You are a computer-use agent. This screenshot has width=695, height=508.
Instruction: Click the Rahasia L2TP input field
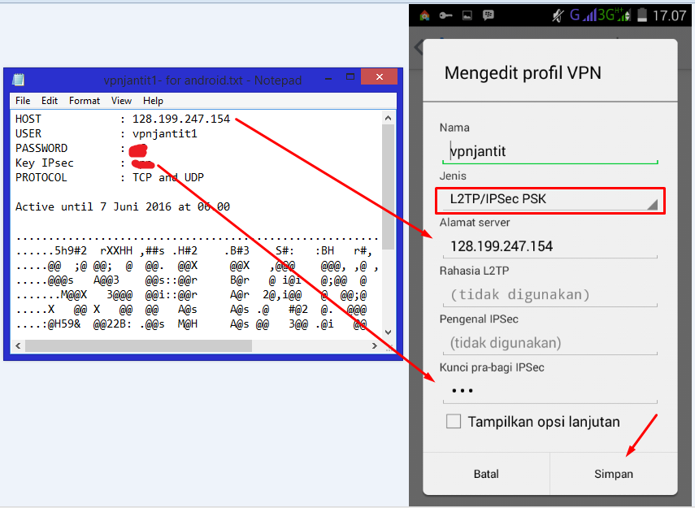[549, 295]
